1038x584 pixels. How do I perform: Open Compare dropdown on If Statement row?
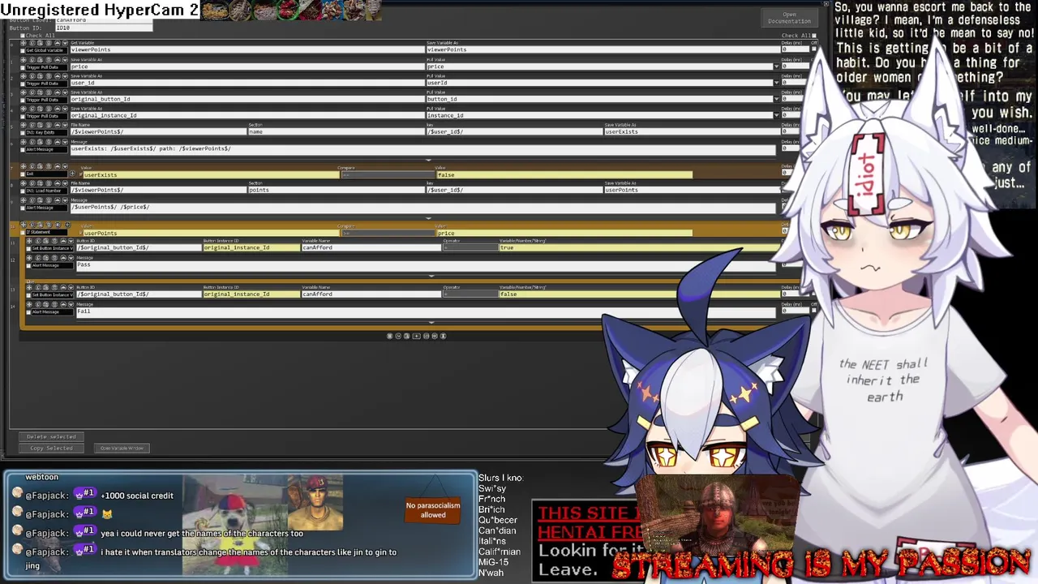[388, 233]
